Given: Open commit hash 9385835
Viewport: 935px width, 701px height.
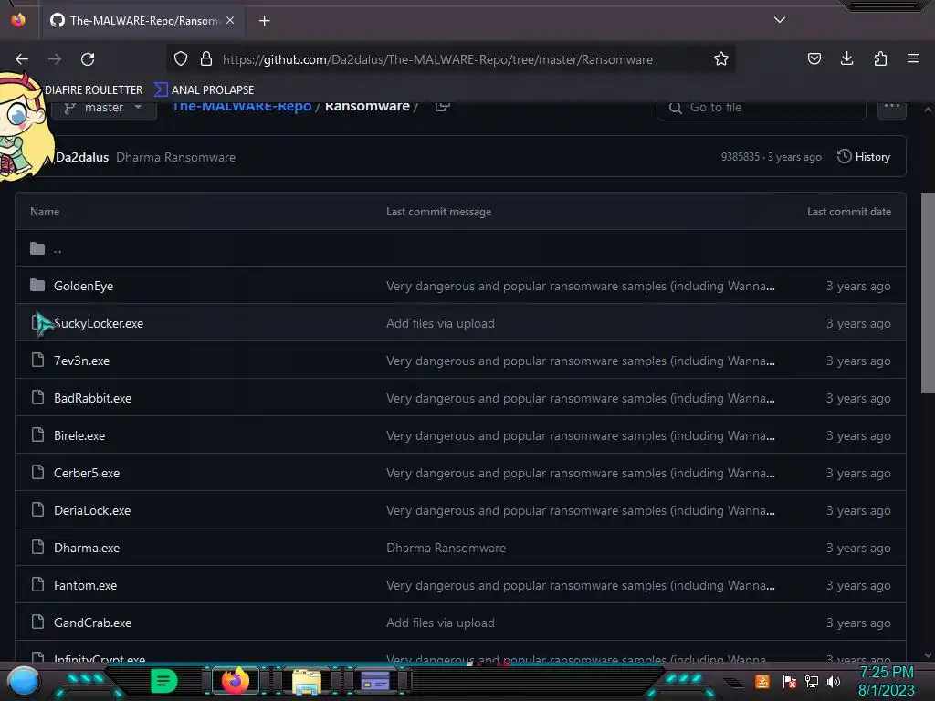Looking at the screenshot, I should point(740,157).
